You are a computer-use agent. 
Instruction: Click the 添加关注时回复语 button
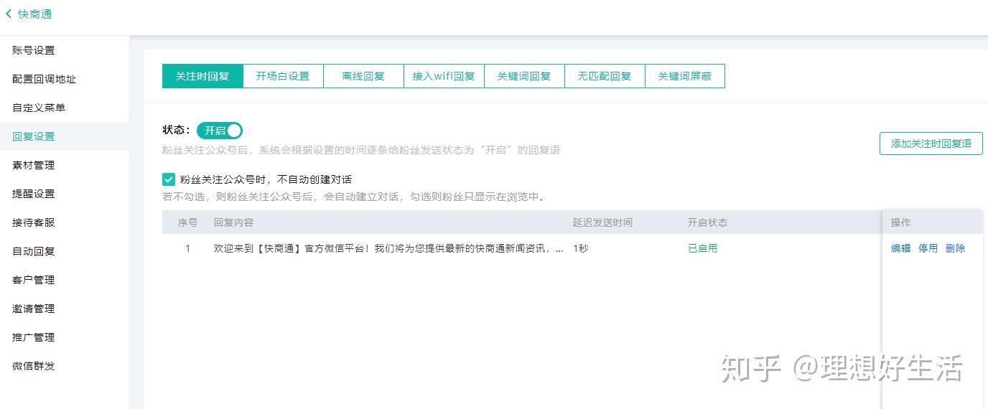[x=931, y=144]
